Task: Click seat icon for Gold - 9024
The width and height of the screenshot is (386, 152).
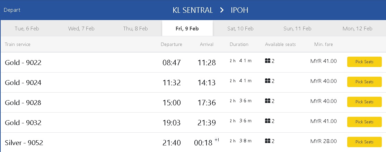Action: point(267,81)
